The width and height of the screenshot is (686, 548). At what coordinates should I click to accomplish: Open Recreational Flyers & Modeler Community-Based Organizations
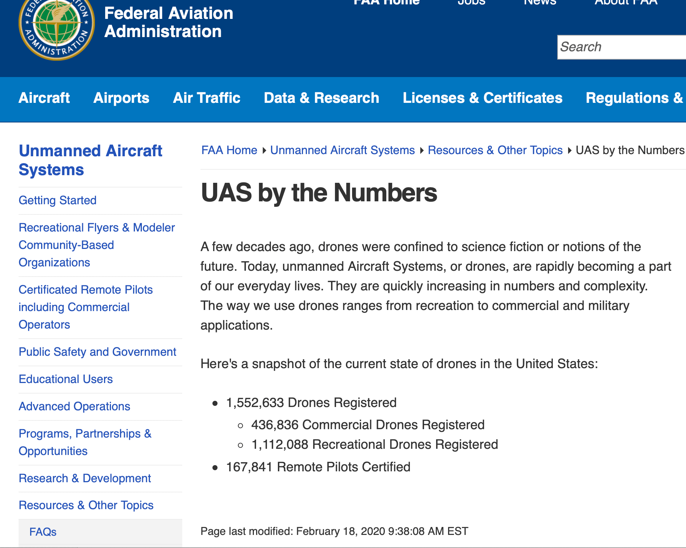97,245
